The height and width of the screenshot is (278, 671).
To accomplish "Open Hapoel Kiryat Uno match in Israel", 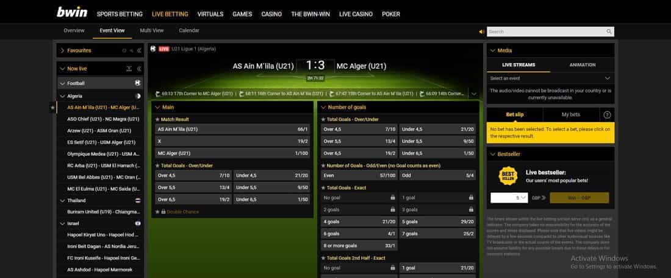I will coord(104,235).
